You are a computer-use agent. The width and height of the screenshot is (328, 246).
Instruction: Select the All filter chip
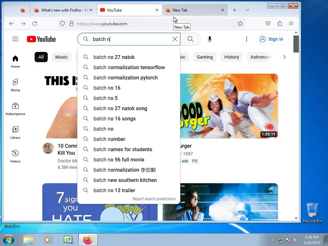41,57
